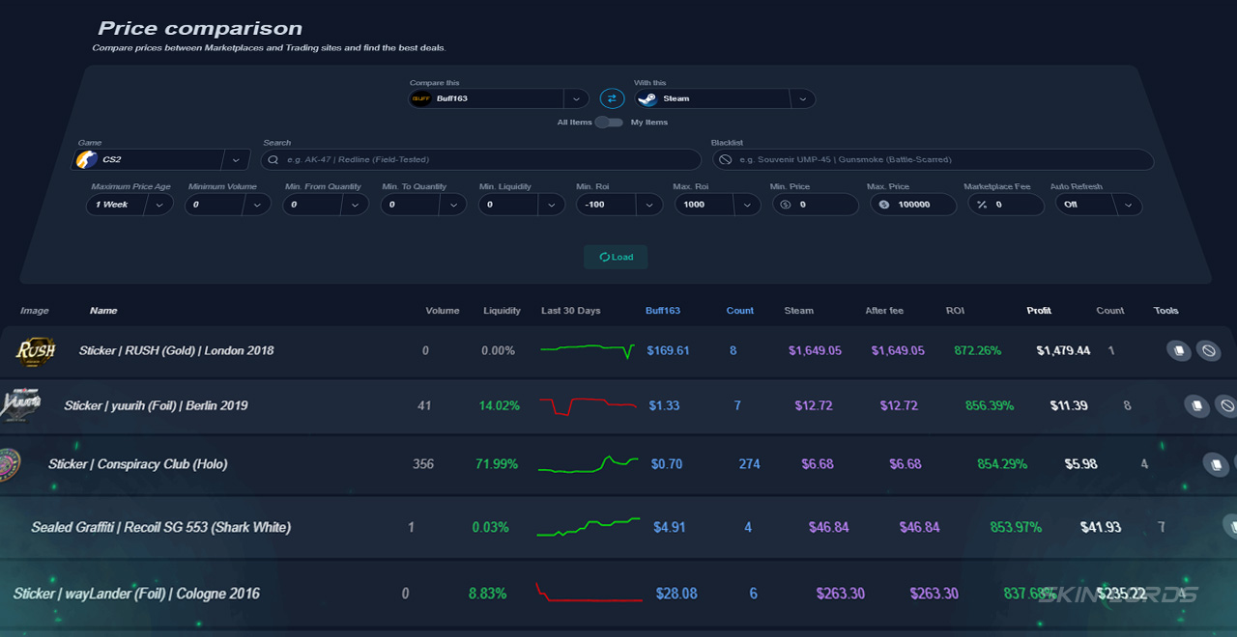Click the blacklist ban icon in field

coord(726,160)
